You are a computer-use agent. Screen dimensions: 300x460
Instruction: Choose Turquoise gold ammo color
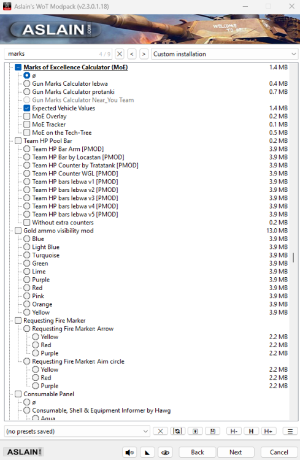(27, 255)
